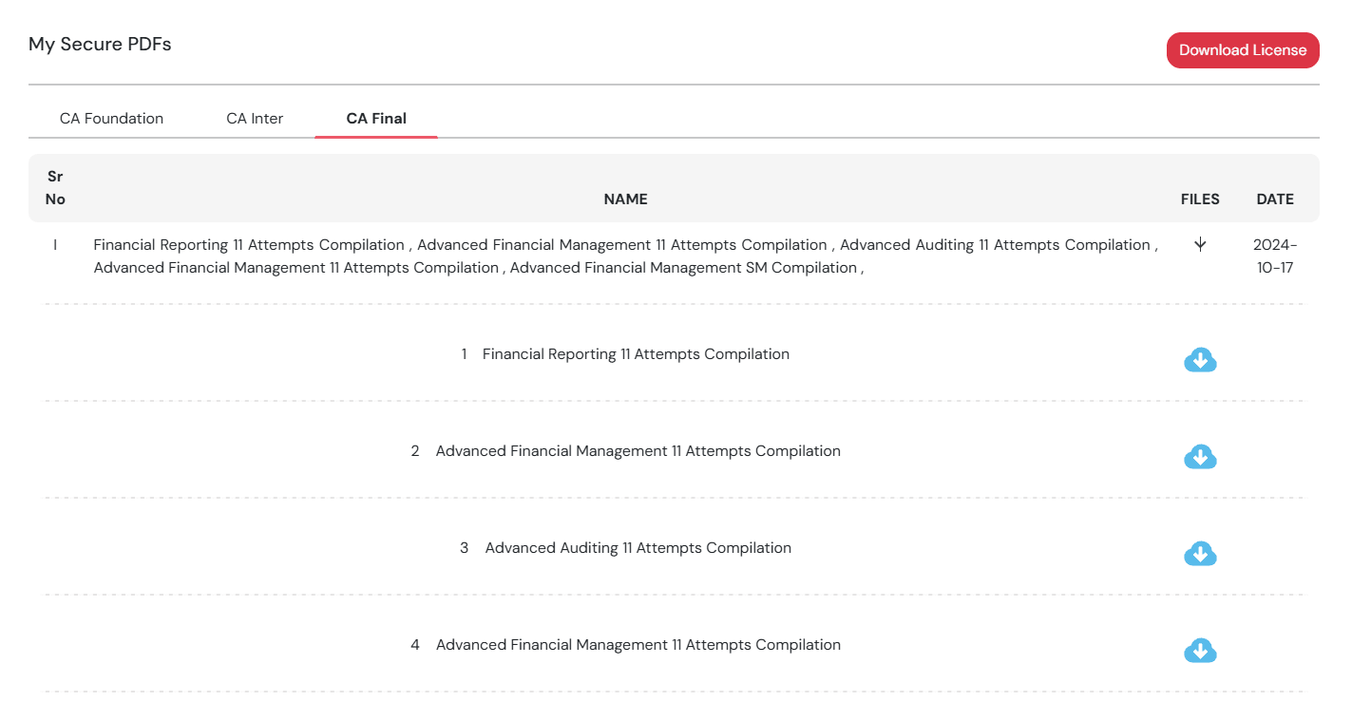
Task: Click file 3 title Advanced Auditing 11 Attempts
Action: point(638,548)
